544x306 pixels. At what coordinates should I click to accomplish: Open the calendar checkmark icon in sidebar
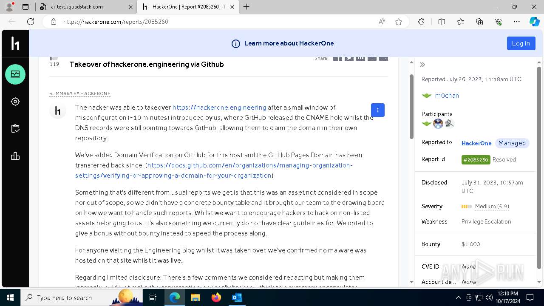(15, 129)
